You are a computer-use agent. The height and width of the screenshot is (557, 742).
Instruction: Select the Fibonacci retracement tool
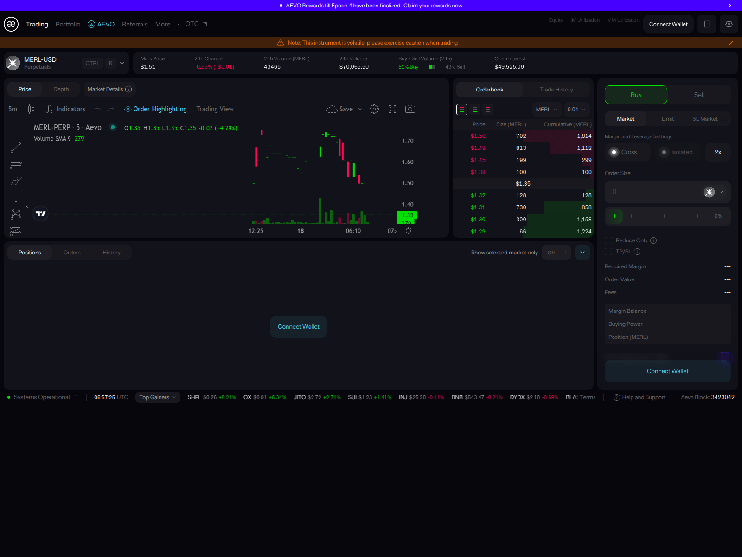pyautogui.click(x=16, y=164)
